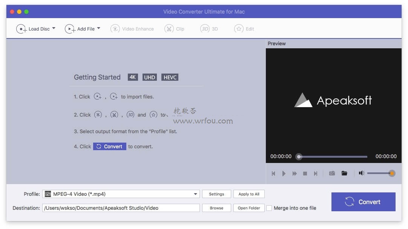Select the Clip scissors tool
The width and height of the screenshot is (408, 229).
[x=174, y=29]
